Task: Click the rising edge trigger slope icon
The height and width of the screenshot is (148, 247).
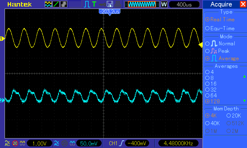Action: 122,143
